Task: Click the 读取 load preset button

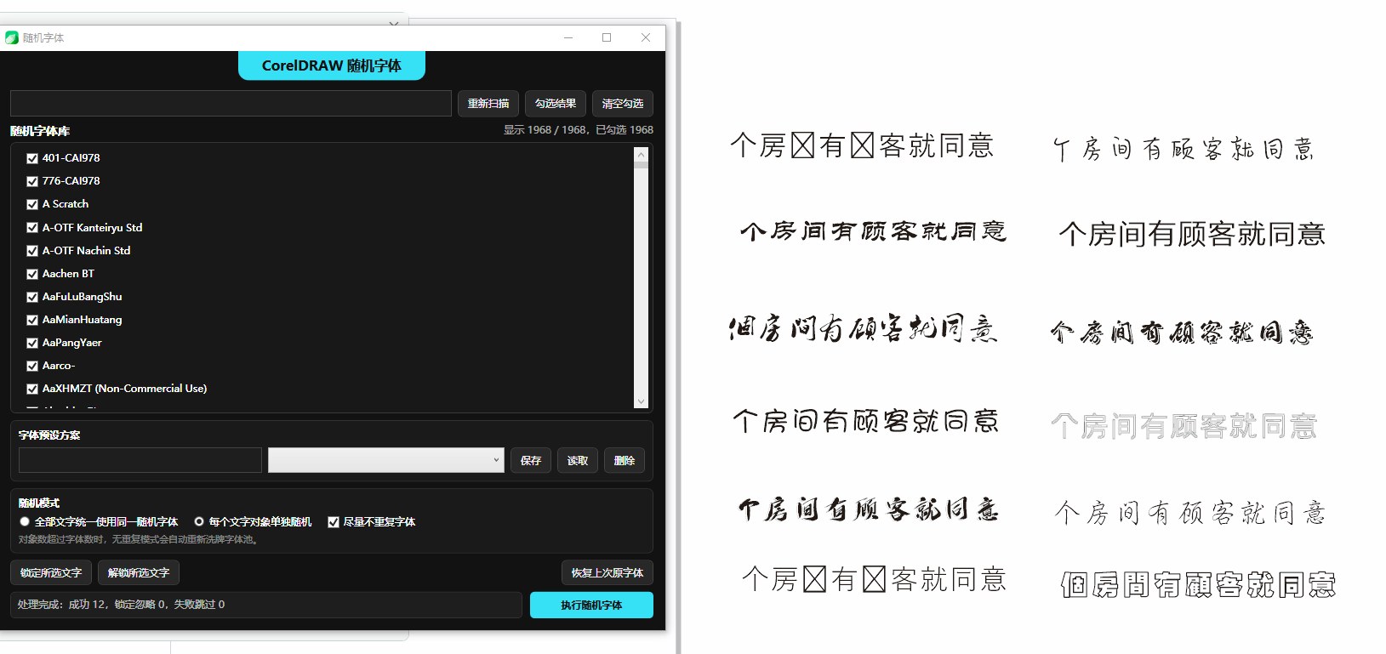Action: (x=578, y=460)
